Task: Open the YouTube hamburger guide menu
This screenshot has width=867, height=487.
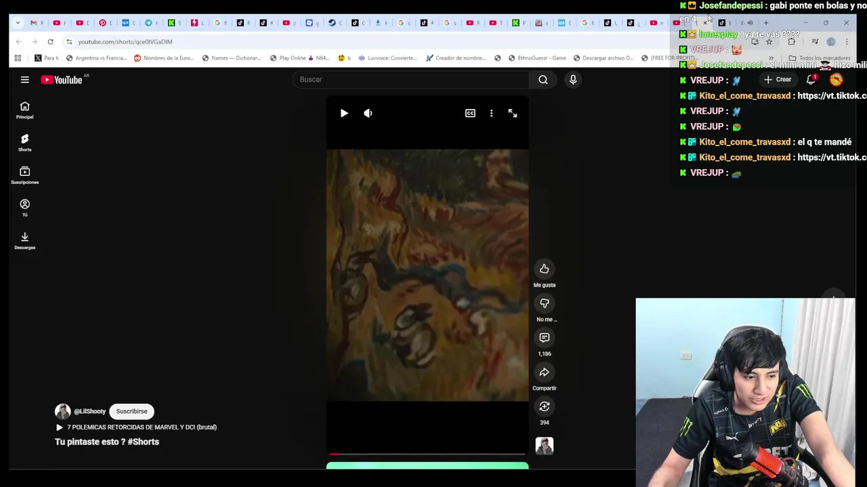Action: pos(24,80)
